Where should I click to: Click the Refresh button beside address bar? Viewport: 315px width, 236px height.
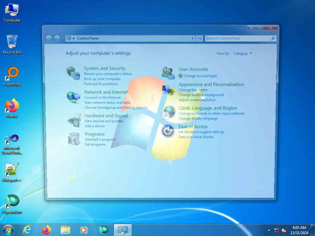199,38
